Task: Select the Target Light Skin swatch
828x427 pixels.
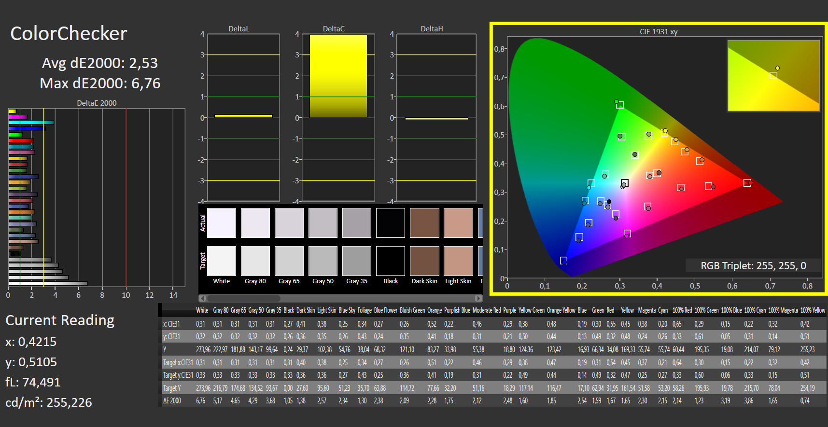Action: [458, 261]
